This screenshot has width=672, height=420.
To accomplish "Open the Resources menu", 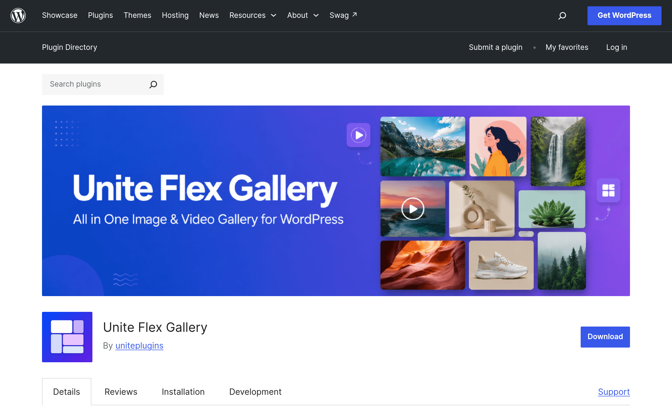I will pos(248,15).
